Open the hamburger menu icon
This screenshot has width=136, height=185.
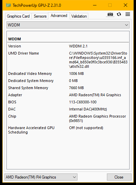point(128,14)
